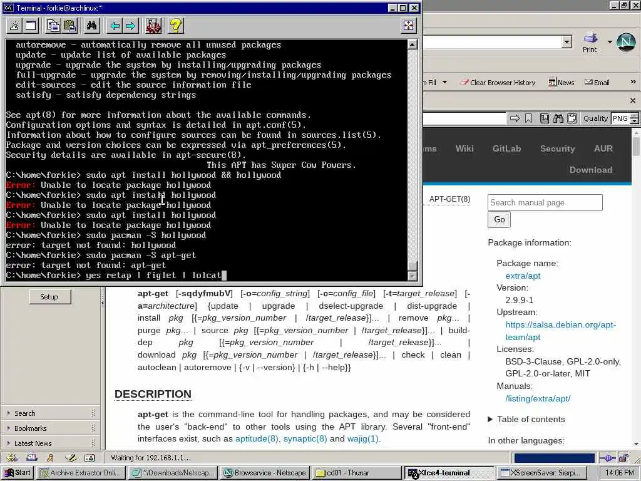The image size is (641, 481).
Task: Click the online/offline plug icon in status bar
Action: (x=607, y=458)
